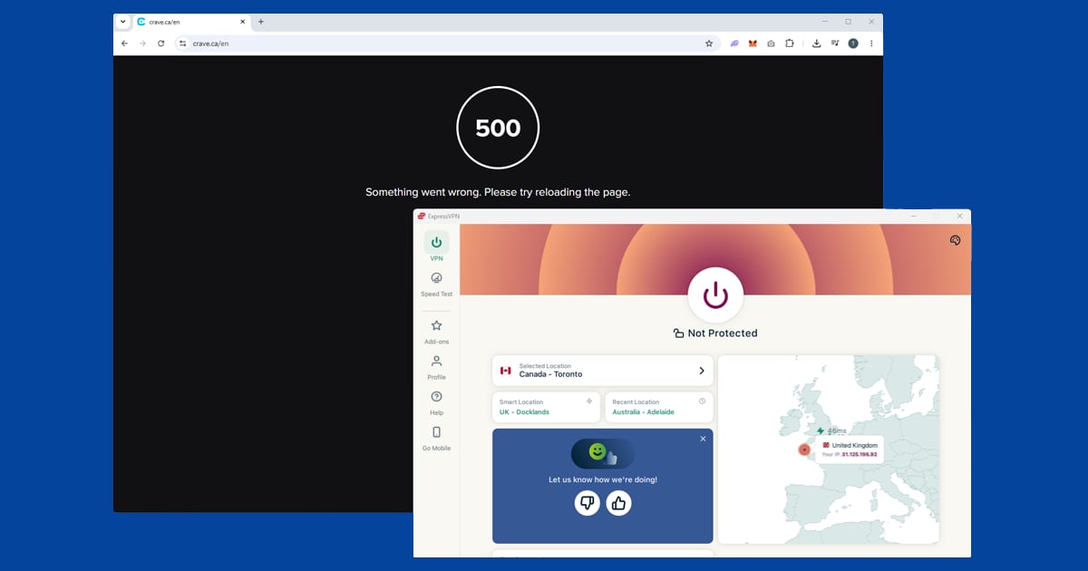1088x571 pixels.
Task: Open Help in ExpressVPN sidebar
Action: (436, 402)
